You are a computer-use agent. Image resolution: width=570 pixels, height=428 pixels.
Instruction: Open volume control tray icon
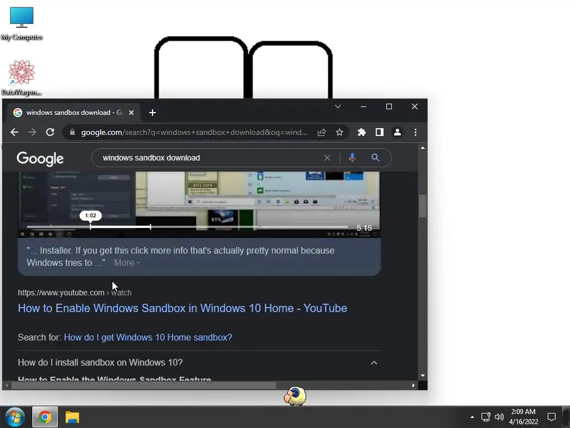pos(499,417)
